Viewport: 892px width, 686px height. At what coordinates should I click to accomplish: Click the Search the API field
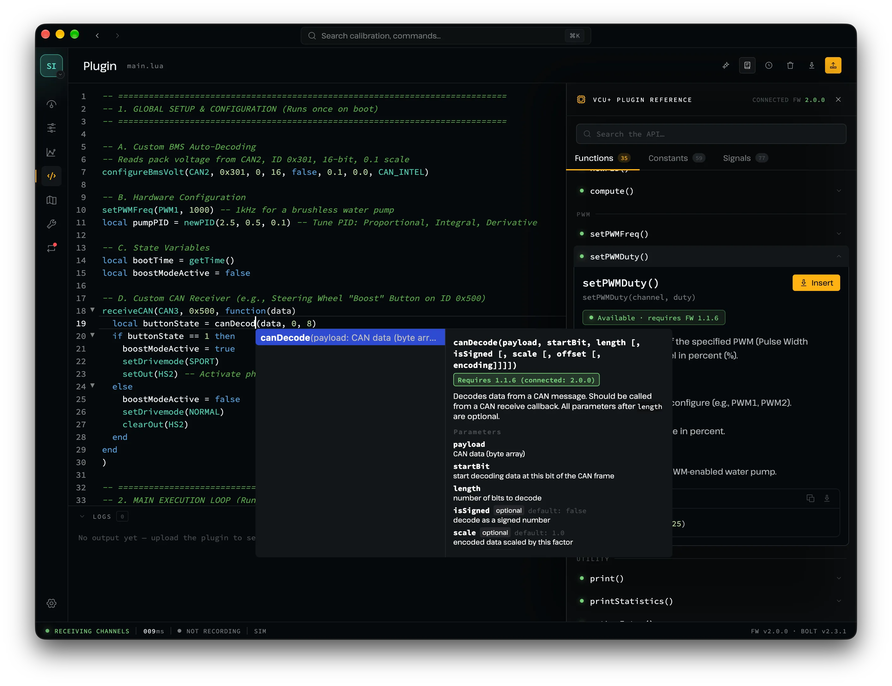[711, 134]
